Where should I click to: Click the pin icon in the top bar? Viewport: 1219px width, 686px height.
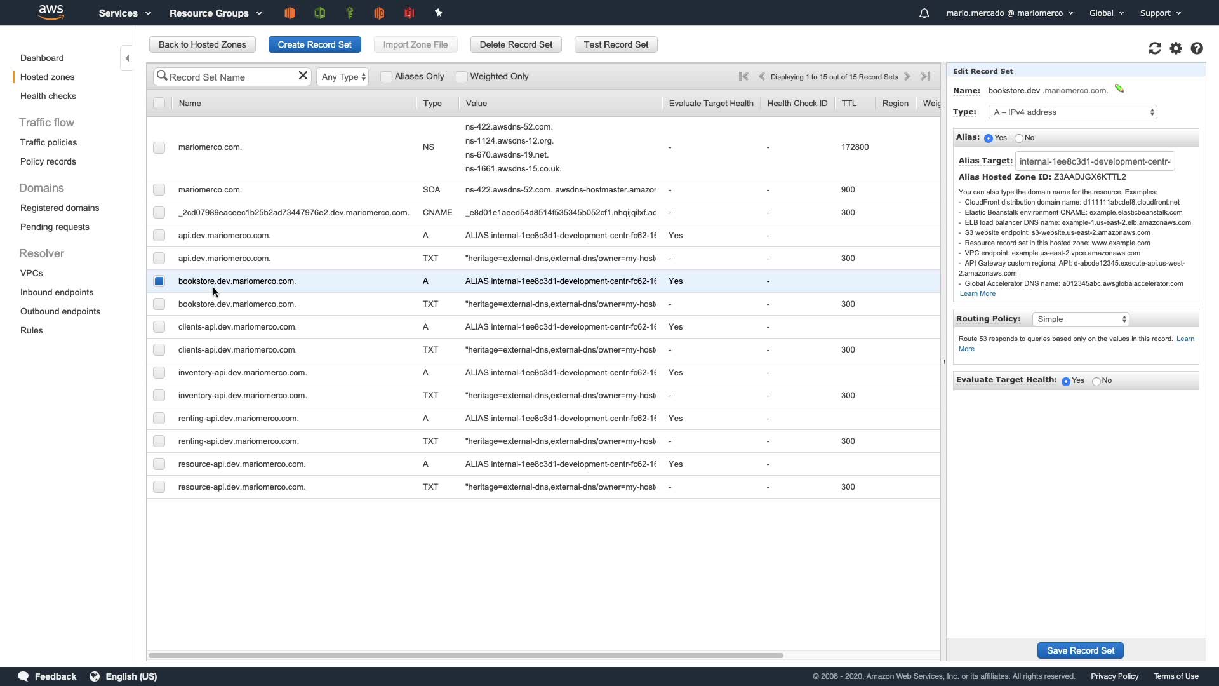pos(438,13)
